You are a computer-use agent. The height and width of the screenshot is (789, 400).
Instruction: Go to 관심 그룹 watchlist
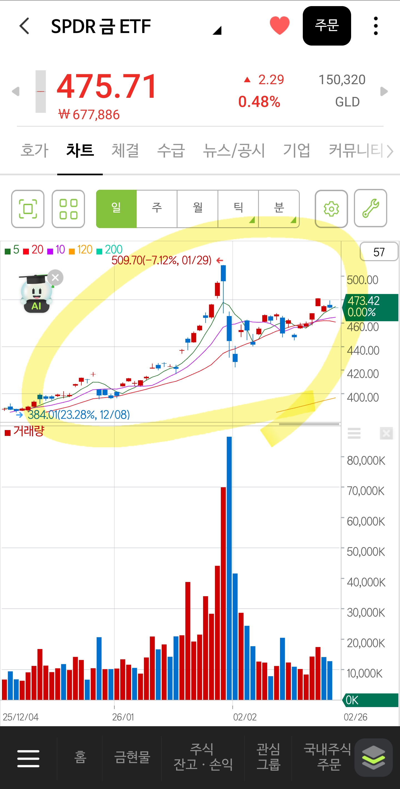click(268, 756)
